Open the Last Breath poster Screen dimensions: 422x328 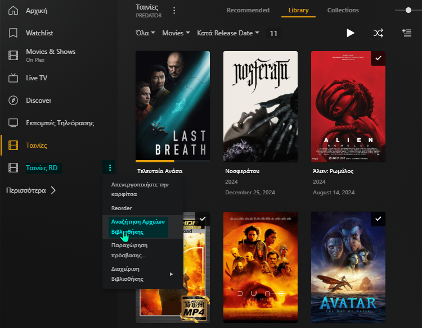pyautogui.click(x=173, y=106)
